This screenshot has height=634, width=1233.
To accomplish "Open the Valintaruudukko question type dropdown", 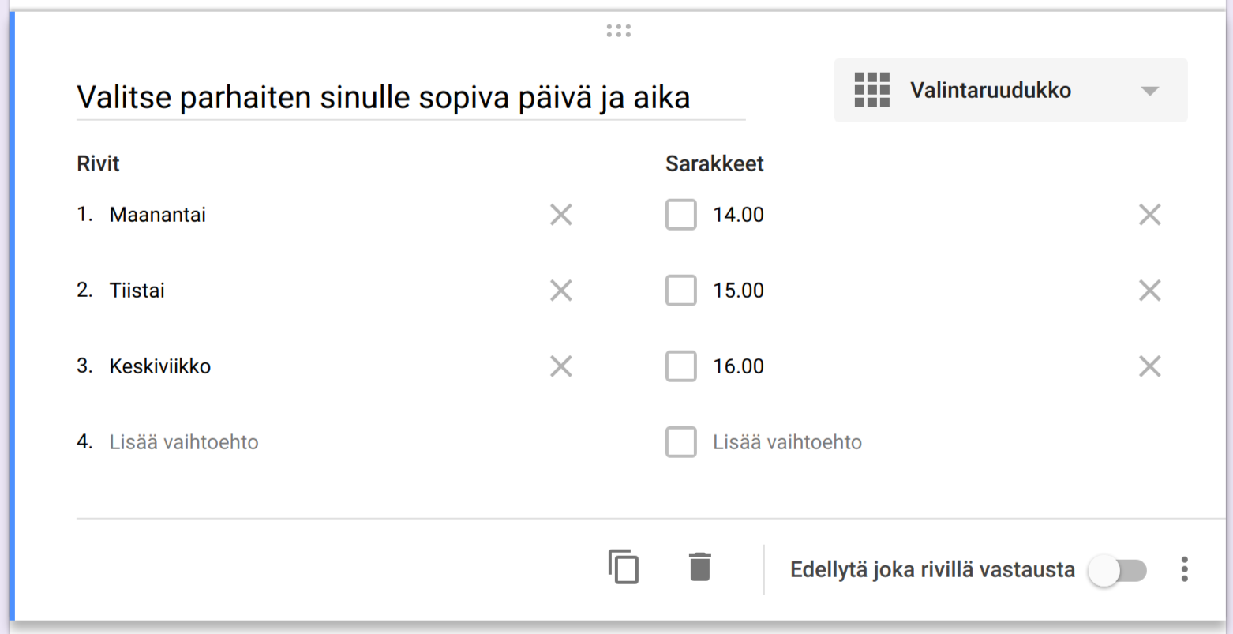I will tap(1010, 90).
